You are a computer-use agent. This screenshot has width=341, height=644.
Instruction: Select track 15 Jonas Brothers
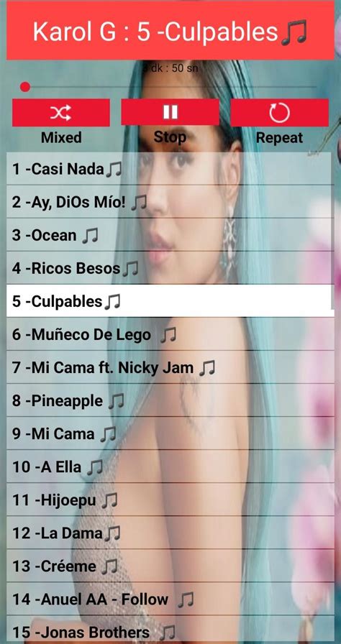tap(170, 630)
